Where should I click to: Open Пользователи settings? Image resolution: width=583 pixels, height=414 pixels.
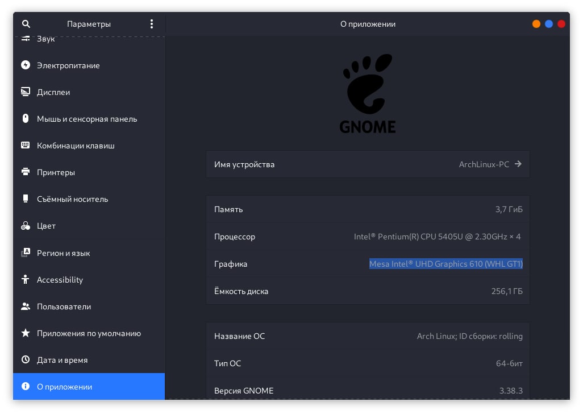[x=89, y=306]
